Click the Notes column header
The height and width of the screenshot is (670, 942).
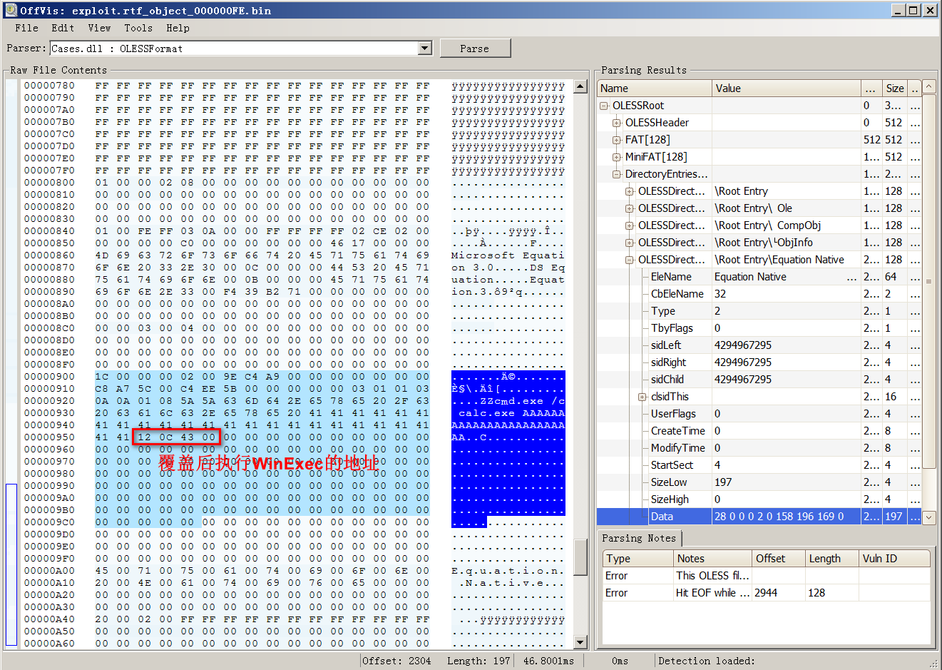tap(713, 559)
